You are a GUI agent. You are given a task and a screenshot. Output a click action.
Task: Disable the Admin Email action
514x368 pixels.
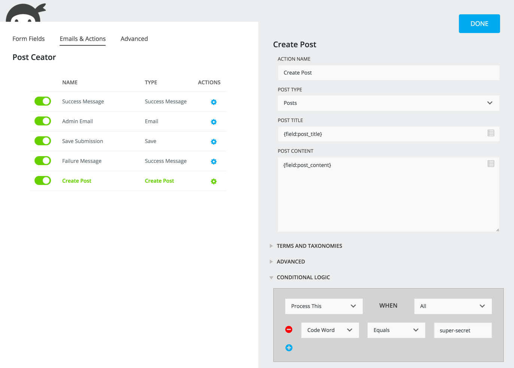point(42,121)
